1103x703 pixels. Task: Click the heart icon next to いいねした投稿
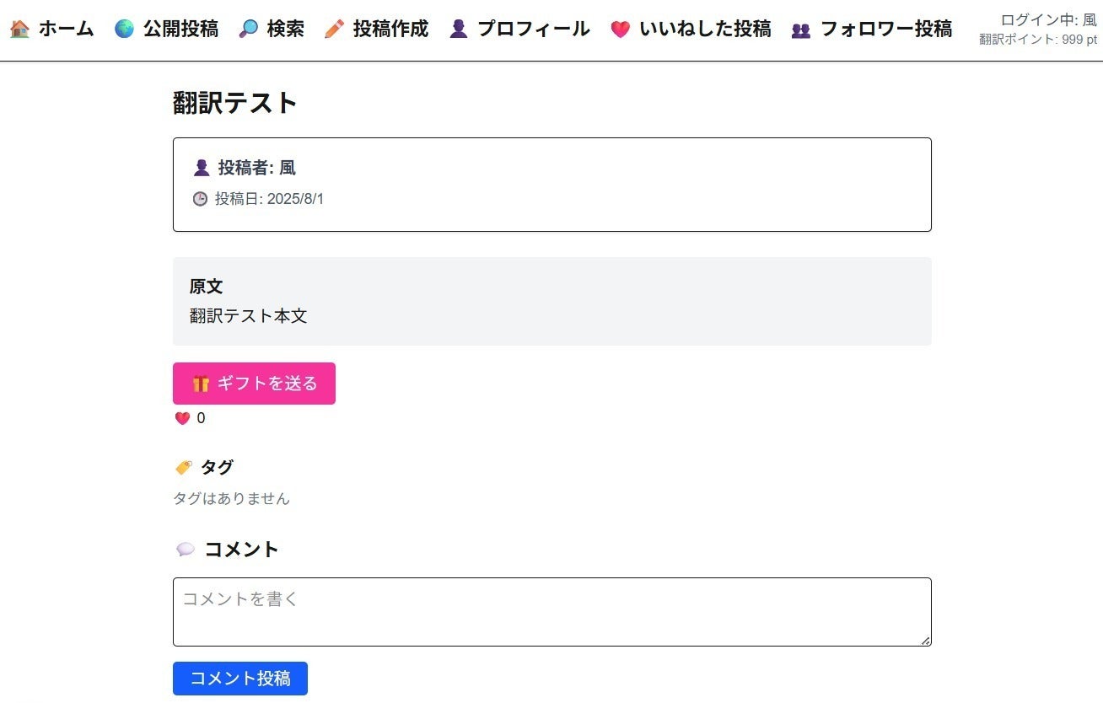pyautogui.click(x=621, y=29)
